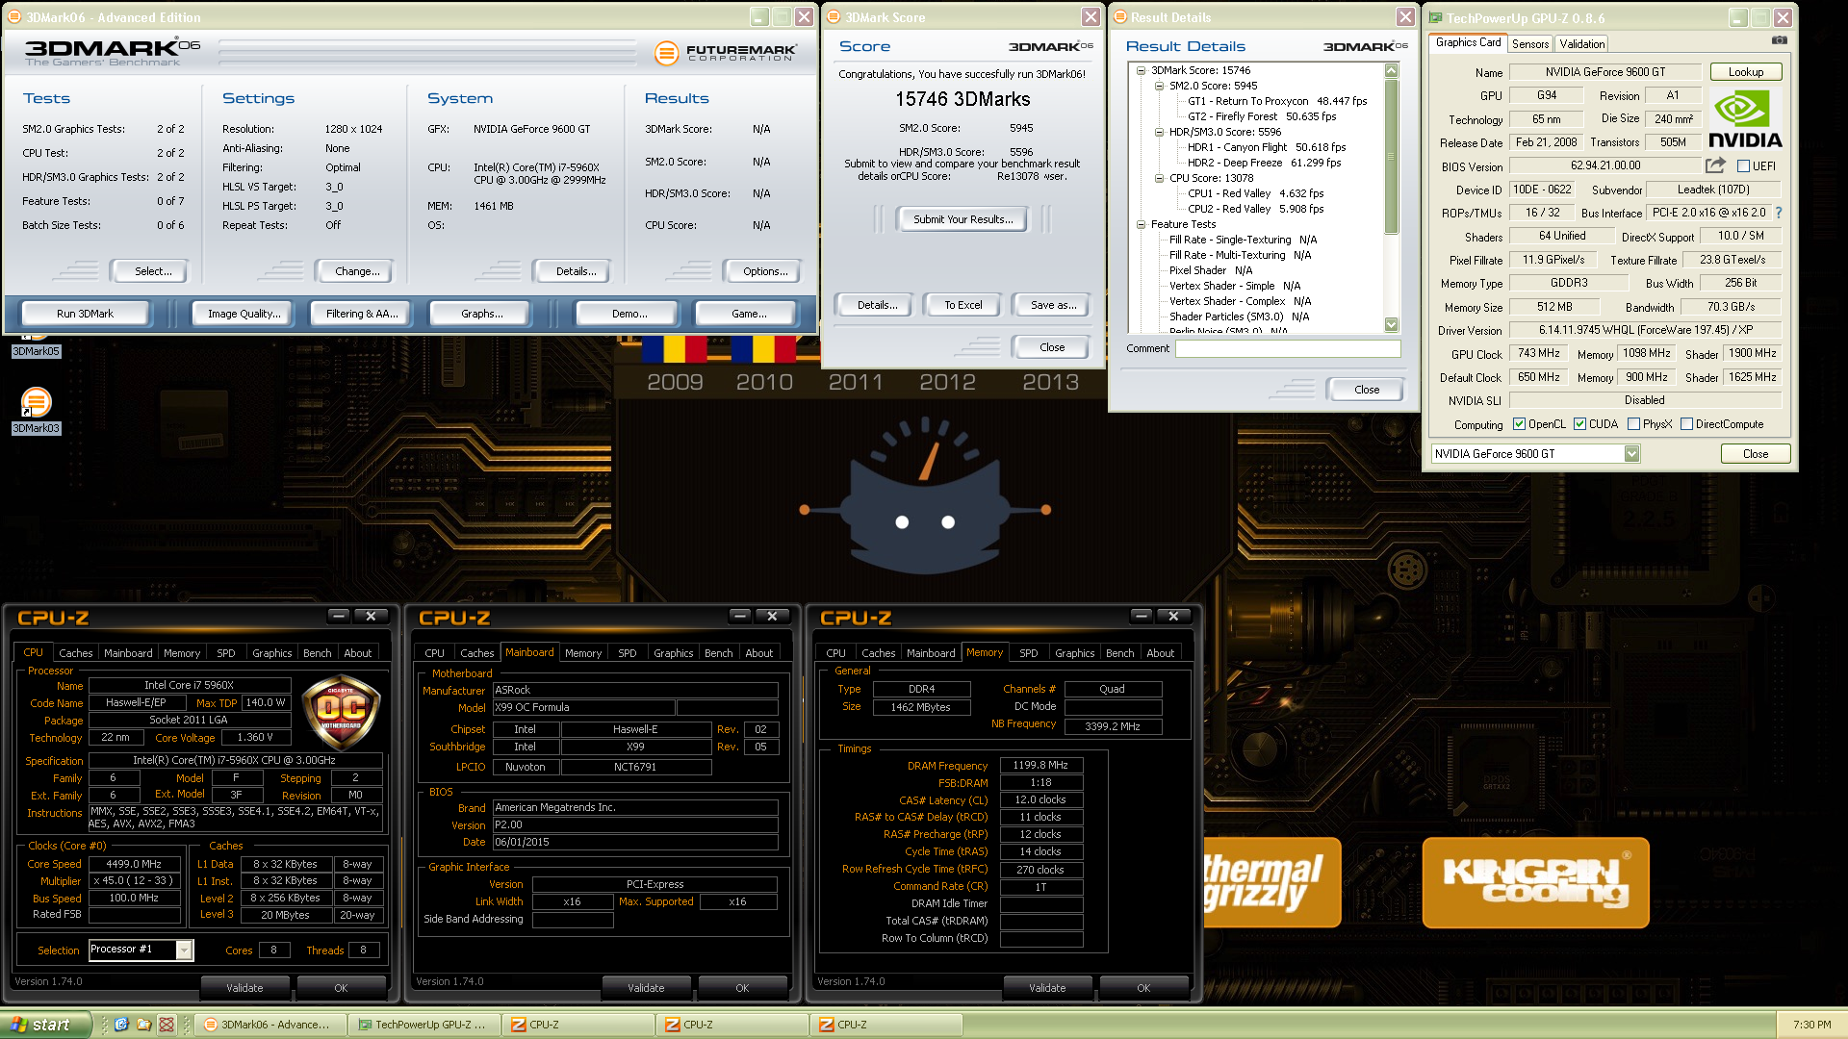
Task: Click the 3DMark Score window title icon
Action: coord(834,17)
